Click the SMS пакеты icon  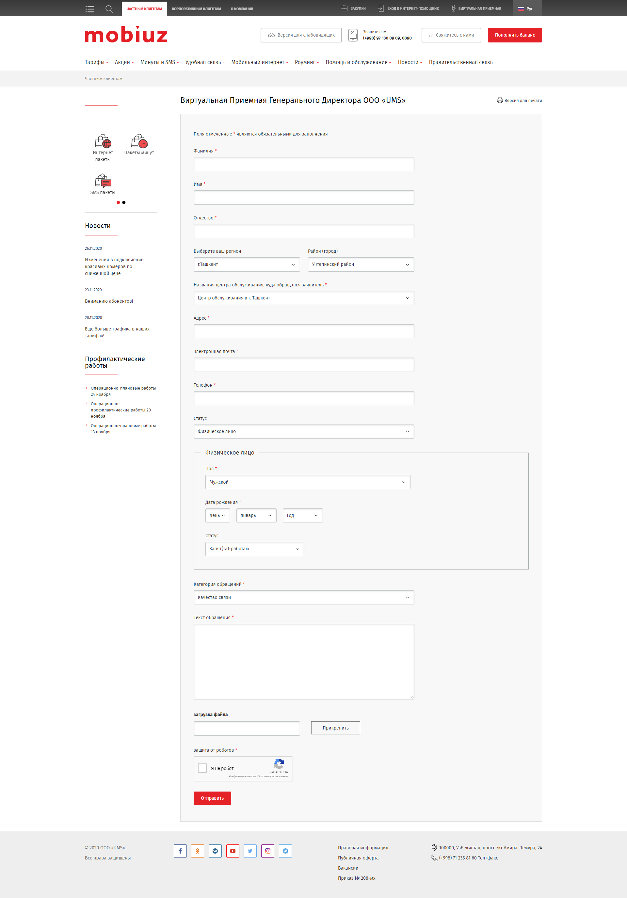[104, 180]
